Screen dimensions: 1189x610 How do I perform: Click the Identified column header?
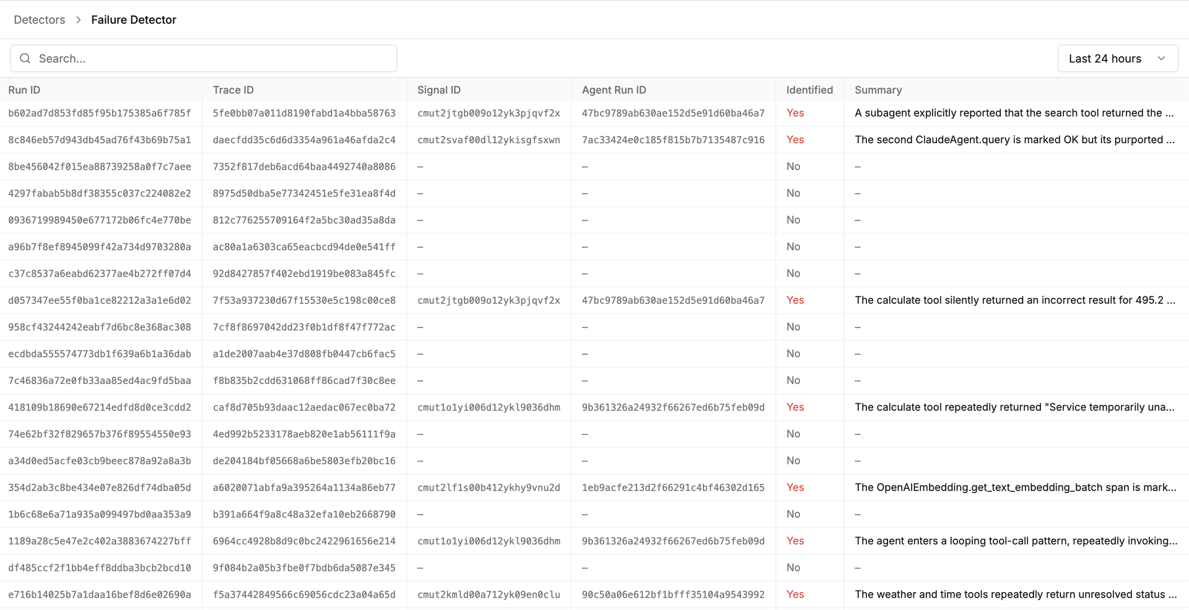[809, 90]
